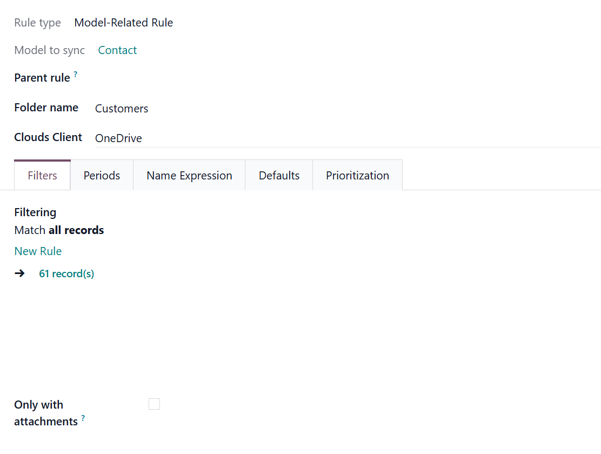Click the help icon beside Parent rule
Image resolution: width=601 pixels, height=454 pixels.
76,75
